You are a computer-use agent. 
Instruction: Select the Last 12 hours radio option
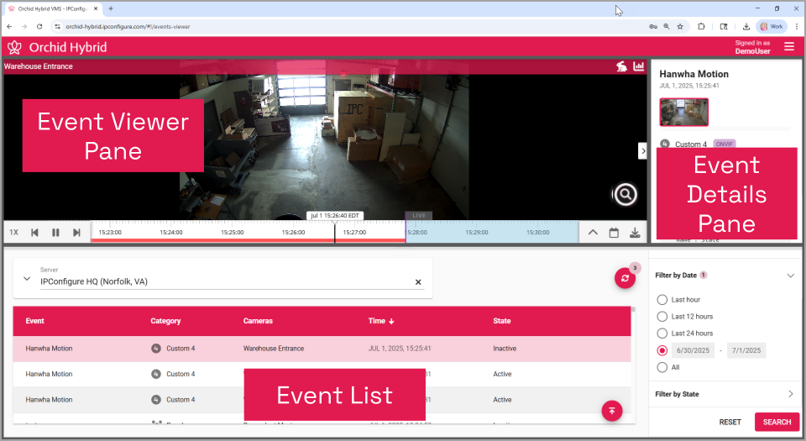point(662,317)
